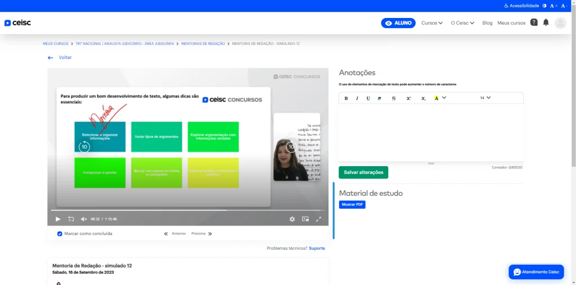Open MENTORIAS DE REDAÇÃO breadcrumb
Image resolution: width=576 pixels, height=285 pixels.
(202, 44)
